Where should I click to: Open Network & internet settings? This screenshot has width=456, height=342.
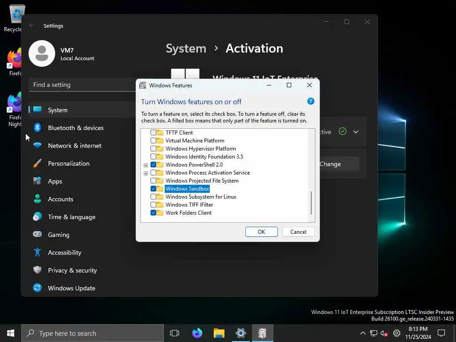(81, 146)
